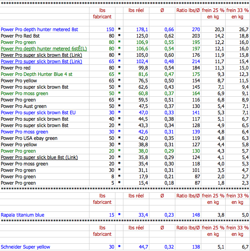This screenshot has height=251, width=250.
Task: Click the 47,5 lbs réel value
Action: pos(143,106)
